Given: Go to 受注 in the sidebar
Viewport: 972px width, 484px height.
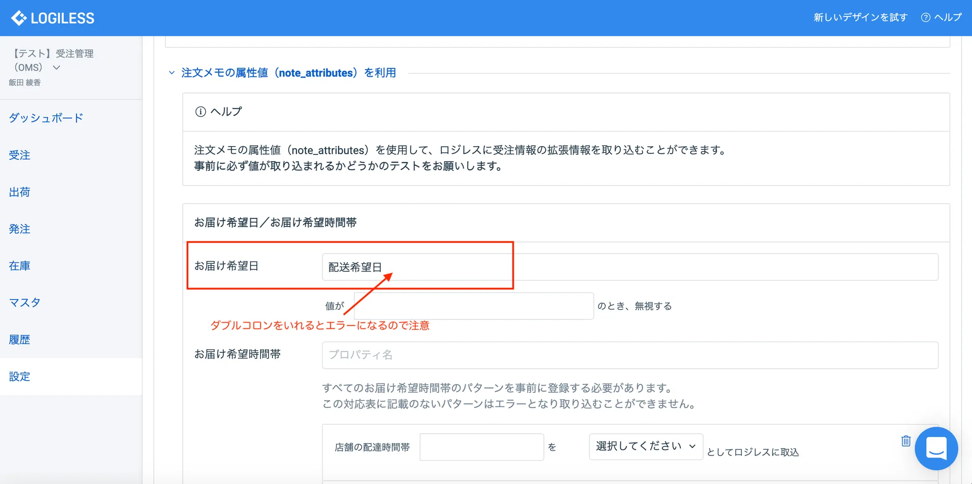Looking at the screenshot, I should [19, 155].
